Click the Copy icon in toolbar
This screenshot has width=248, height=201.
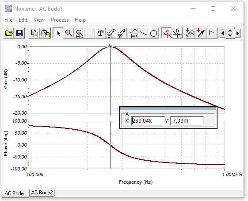34,33
